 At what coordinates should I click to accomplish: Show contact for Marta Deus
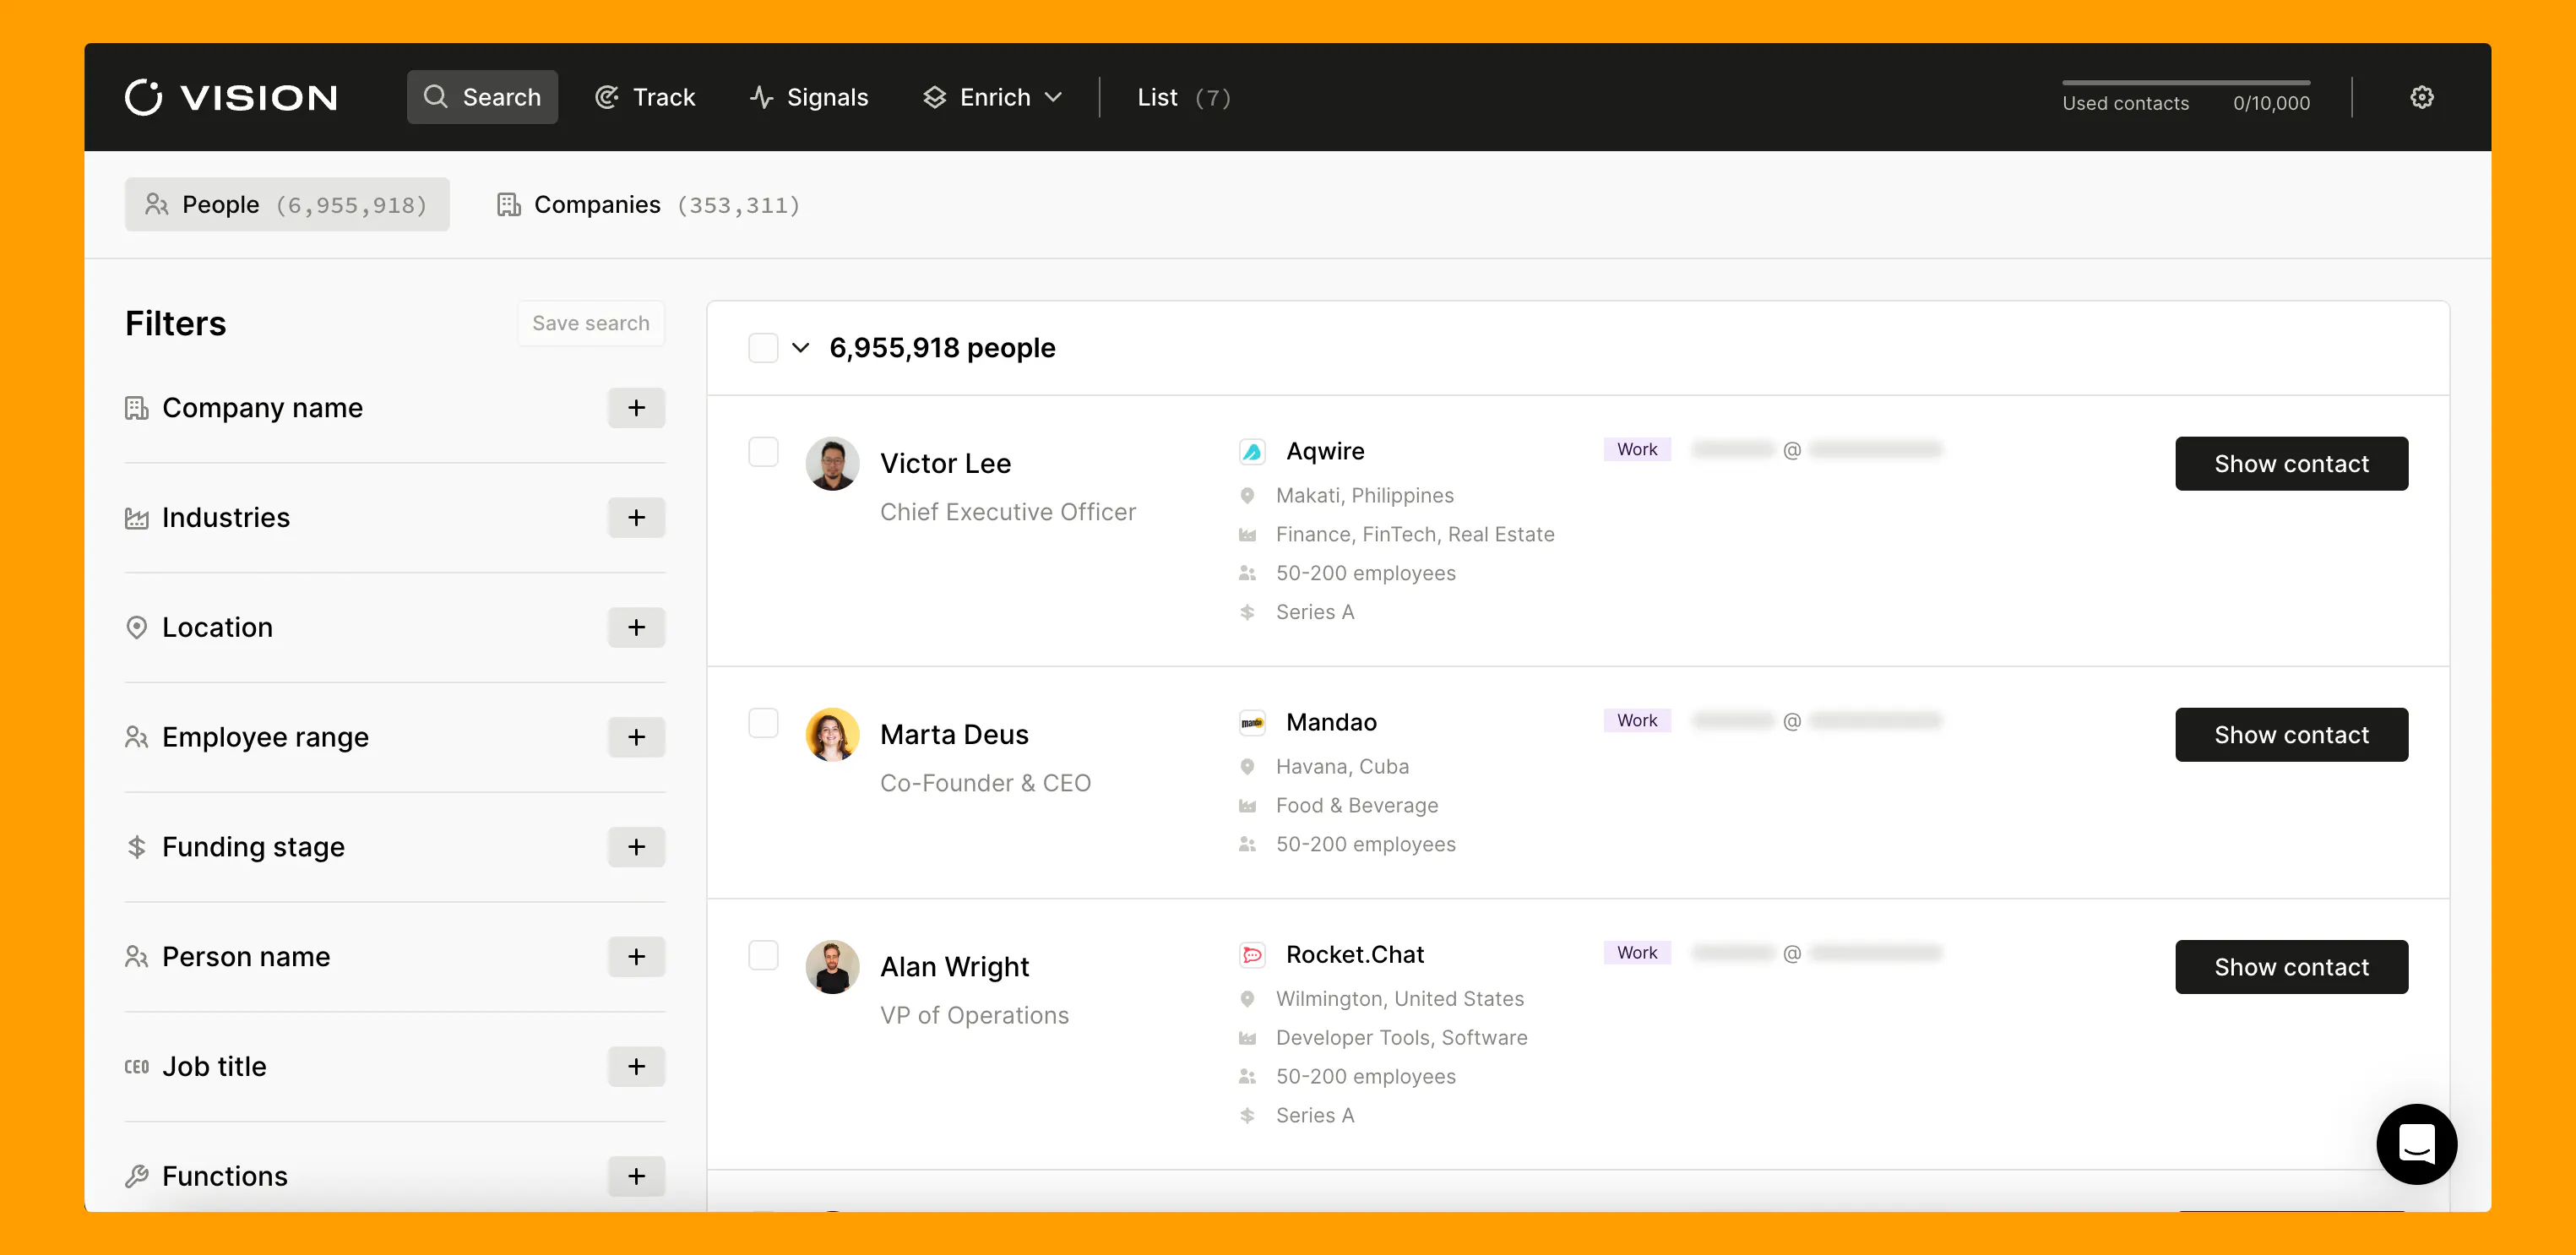[x=2291, y=735]
